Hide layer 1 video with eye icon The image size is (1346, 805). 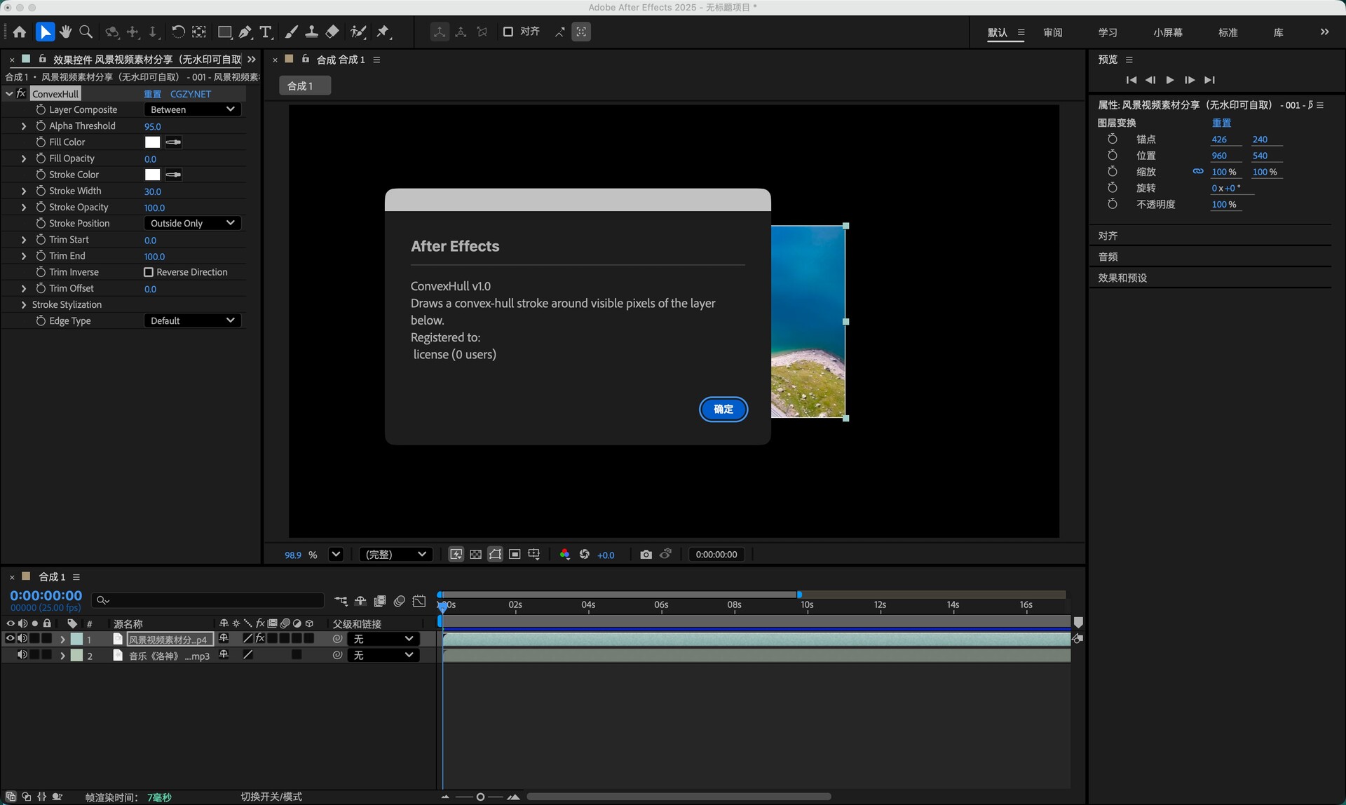pos(10,639)
